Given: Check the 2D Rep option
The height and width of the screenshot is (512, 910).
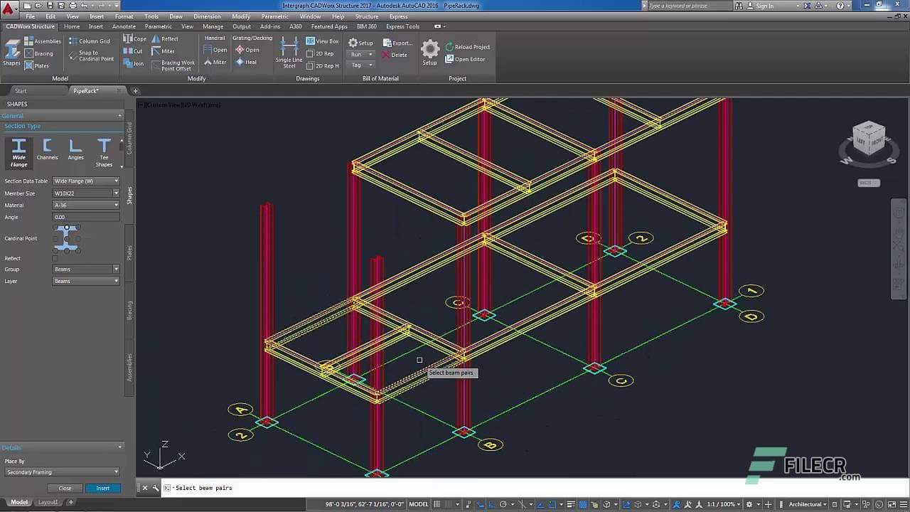Looking at the screenshot, I should pyautogui.click(x=309, y=54).
